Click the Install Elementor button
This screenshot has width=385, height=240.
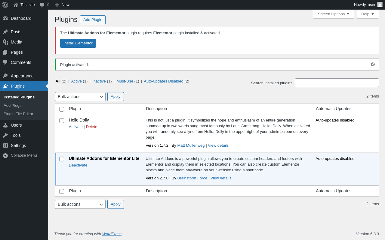click(78, 43)
